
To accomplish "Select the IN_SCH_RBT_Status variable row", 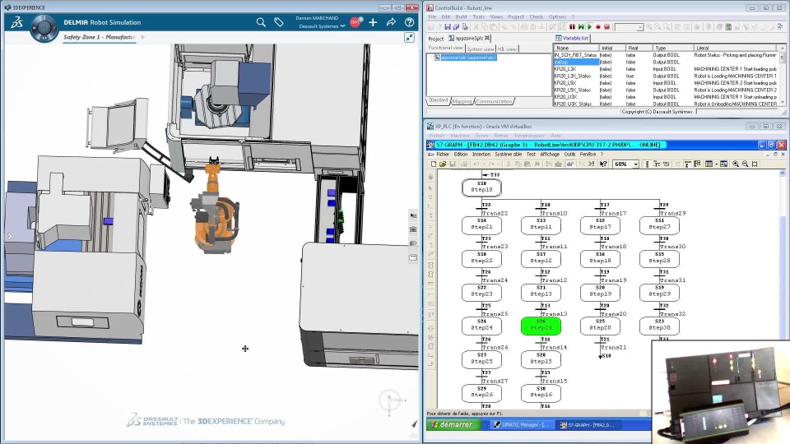I will click(665, 55).
